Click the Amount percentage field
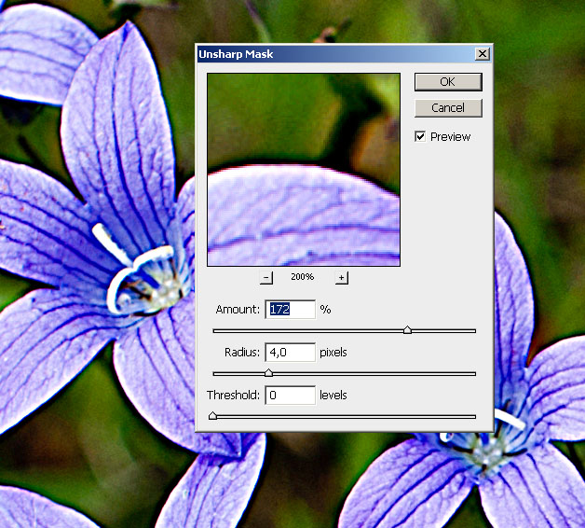This screenshot has height=528, width=585. (x=291, y=310)
